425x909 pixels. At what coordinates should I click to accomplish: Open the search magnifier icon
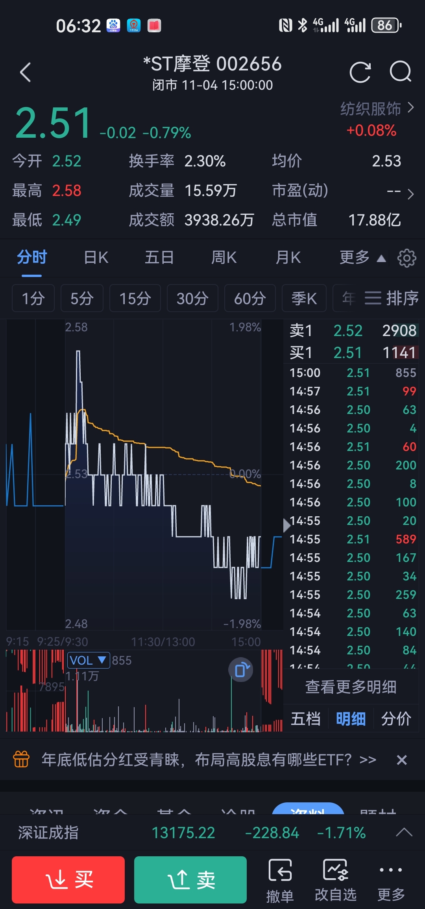pyautogui.click(x=401, y=72)
